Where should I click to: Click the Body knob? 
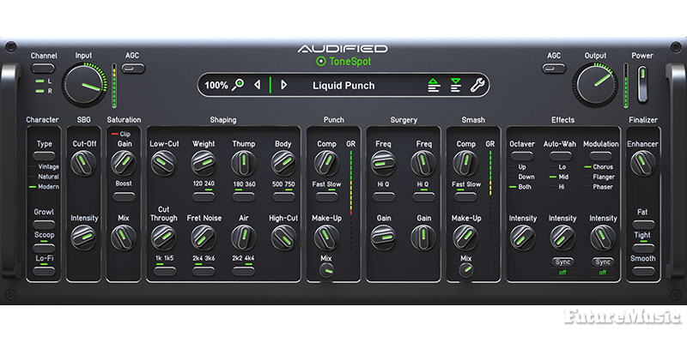click(284, 163)
